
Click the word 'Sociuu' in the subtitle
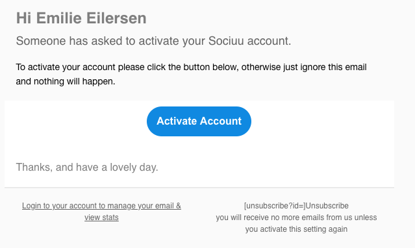pyautogui.click(x=226, y=41)
